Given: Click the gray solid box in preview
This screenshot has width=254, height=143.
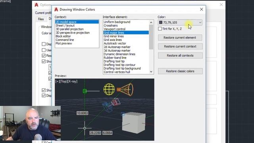Looking at the screenshot, I should [x=134, y=122].
